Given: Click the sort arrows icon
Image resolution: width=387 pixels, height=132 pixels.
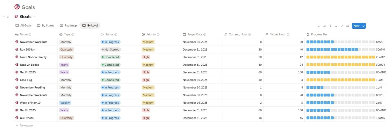Looking at the screenshot, I should coord(325,26).
